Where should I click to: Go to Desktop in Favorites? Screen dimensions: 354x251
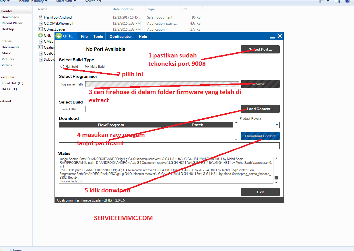tap(8, 29)
